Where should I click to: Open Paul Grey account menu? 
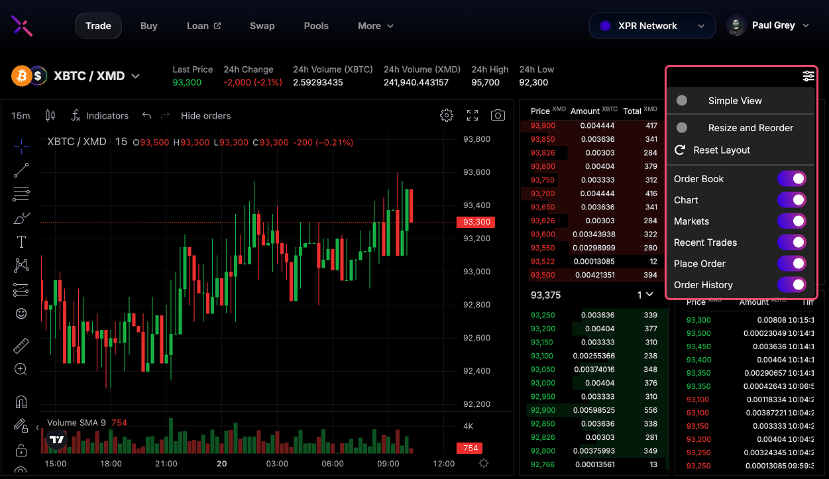point(769,26)
